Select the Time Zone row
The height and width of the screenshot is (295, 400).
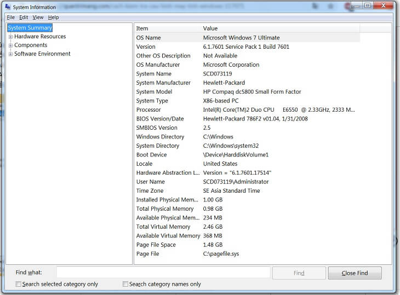tap(248, 190)
